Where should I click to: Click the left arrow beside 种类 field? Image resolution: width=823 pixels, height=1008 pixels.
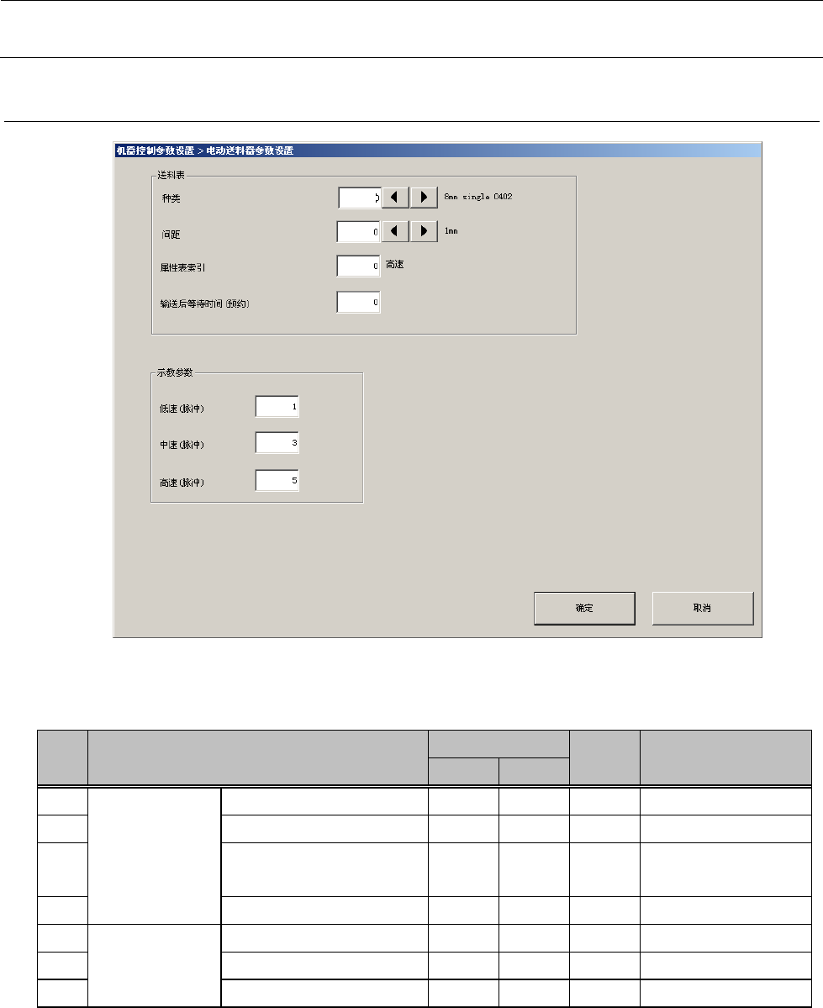coord(395,198)
